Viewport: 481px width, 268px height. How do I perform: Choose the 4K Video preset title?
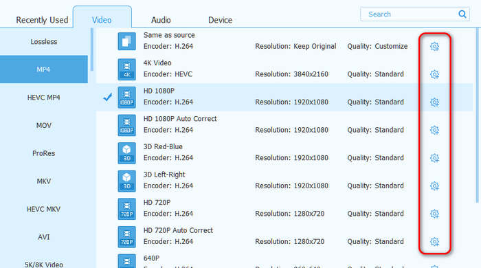(157, 63)
